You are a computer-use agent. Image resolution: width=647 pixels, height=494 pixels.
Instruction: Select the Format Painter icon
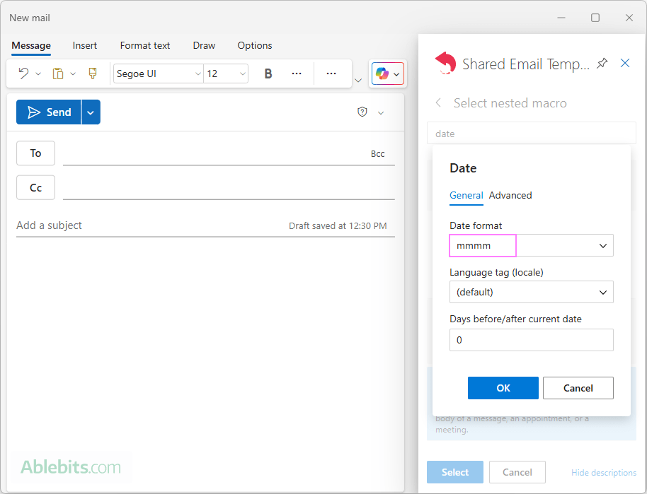93,73
